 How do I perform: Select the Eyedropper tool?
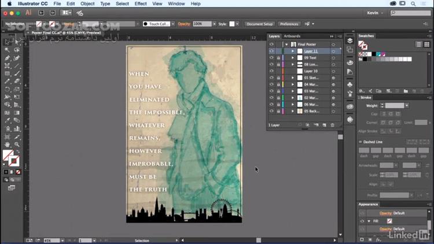pyautogui.click(x=7, y=120)
